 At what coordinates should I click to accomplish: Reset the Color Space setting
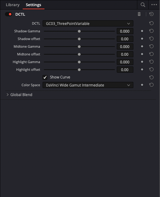coord(151,85)
